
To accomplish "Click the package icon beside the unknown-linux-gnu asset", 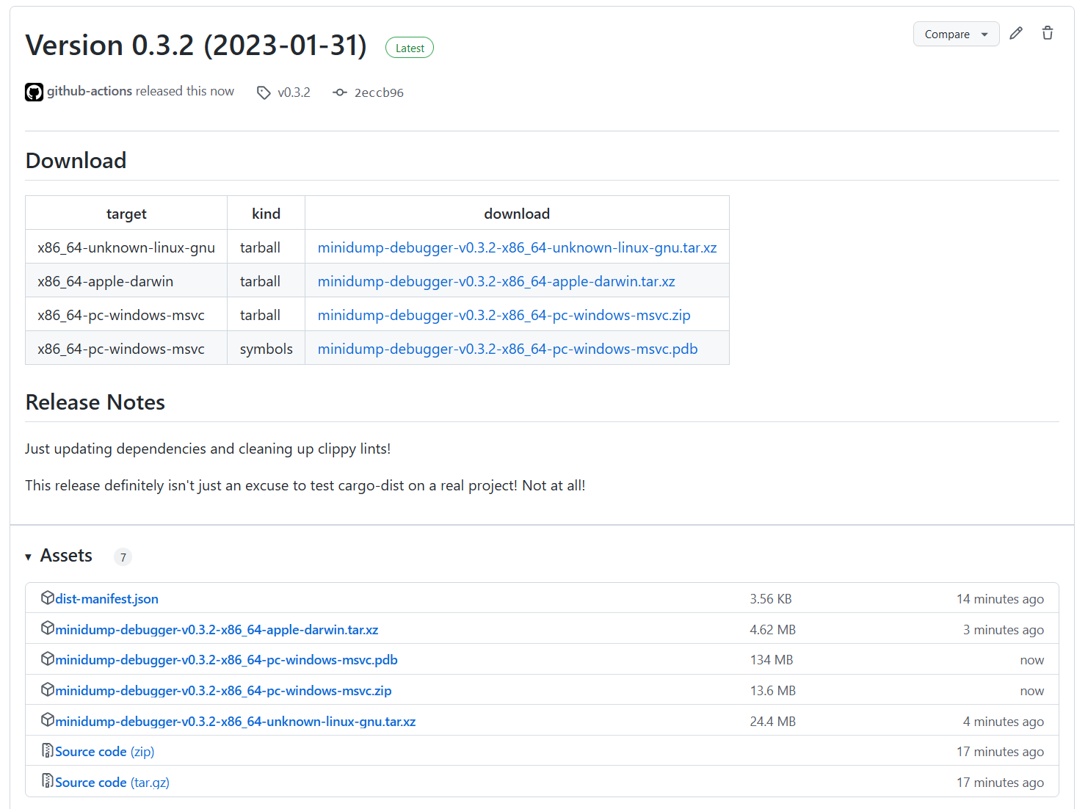I will pos(47,720).
